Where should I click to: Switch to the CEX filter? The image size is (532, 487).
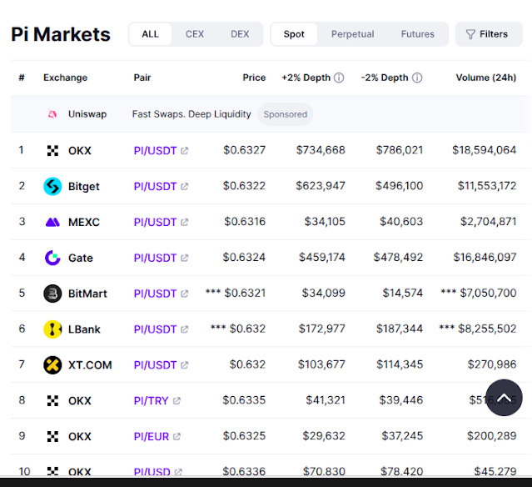[x=195, y=34]
